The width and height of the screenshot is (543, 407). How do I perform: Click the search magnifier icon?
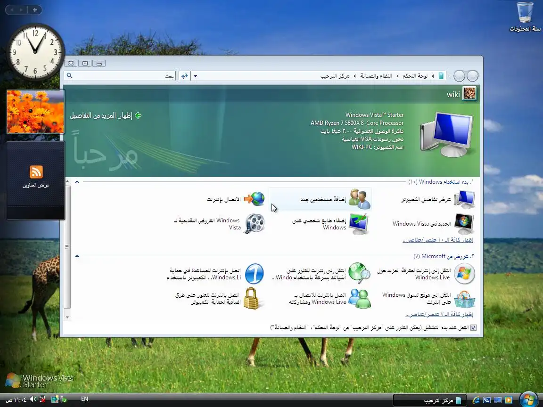[70, 75]
